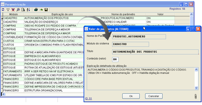Image resolution: width=202 pixels, height=105 pixels.
Task: Click the Módulo do sistema field CADASTRO
Action: [131, 44]
